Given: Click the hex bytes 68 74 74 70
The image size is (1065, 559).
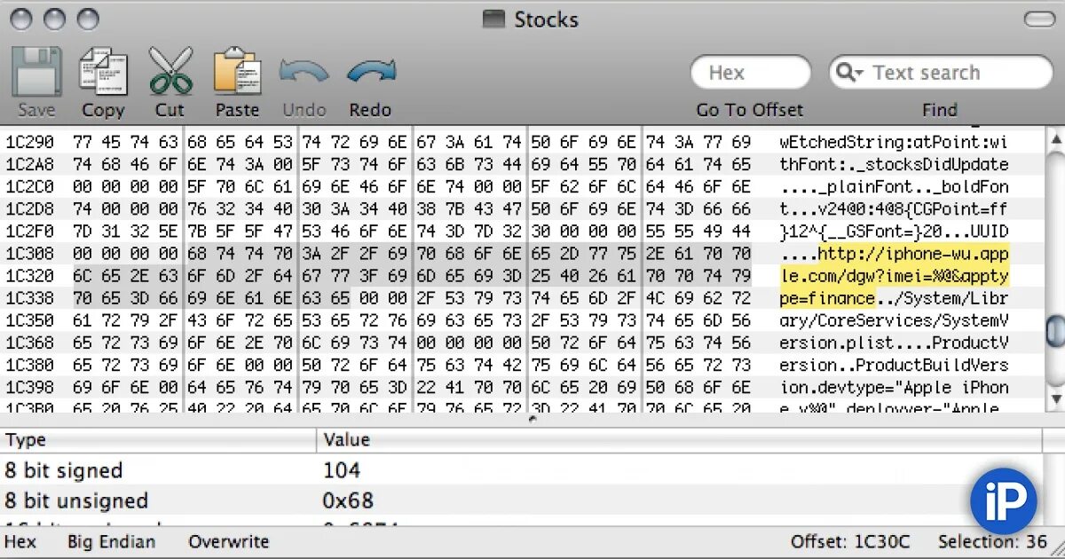Looking at the screenshot, I should coord(240,253).
